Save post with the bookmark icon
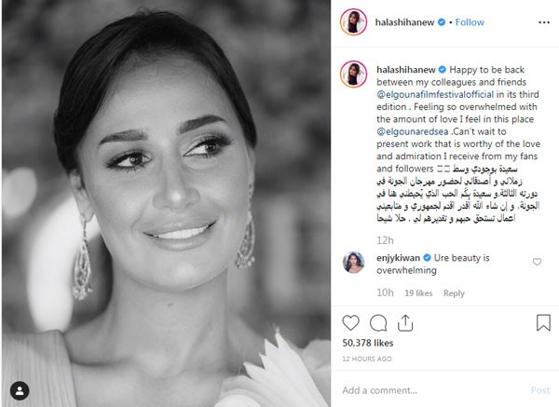This screenshot has width=559, height=407. tap(543, 322)
